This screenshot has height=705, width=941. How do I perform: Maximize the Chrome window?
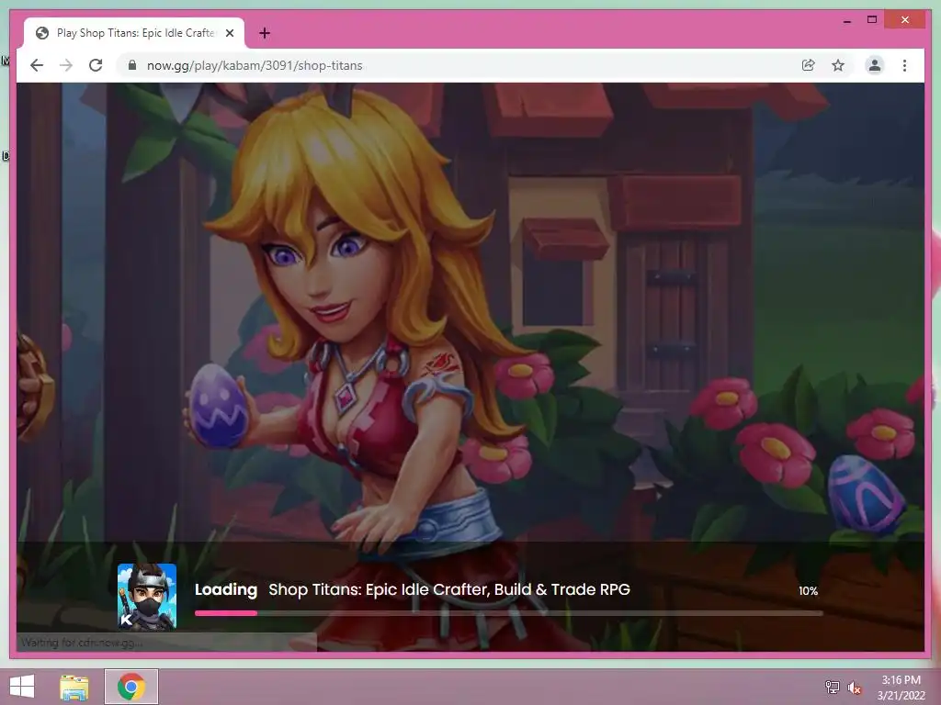pos(872,20)
